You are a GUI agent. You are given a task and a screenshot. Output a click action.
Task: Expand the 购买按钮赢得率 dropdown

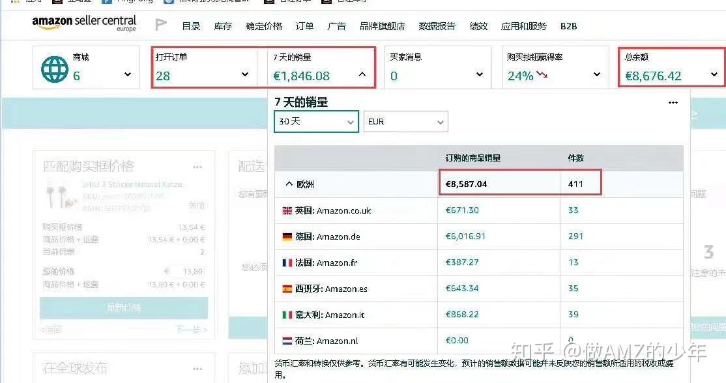pos(597,74)
